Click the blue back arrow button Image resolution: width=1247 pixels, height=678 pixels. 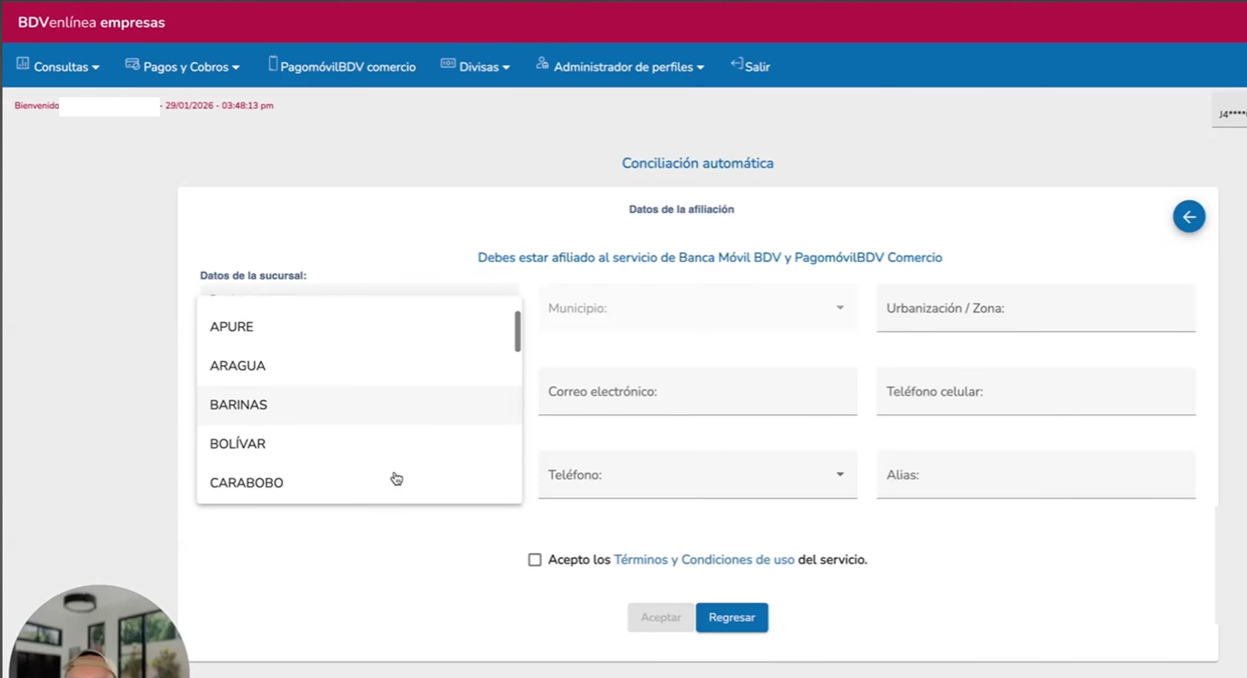tap(1189, 216)
